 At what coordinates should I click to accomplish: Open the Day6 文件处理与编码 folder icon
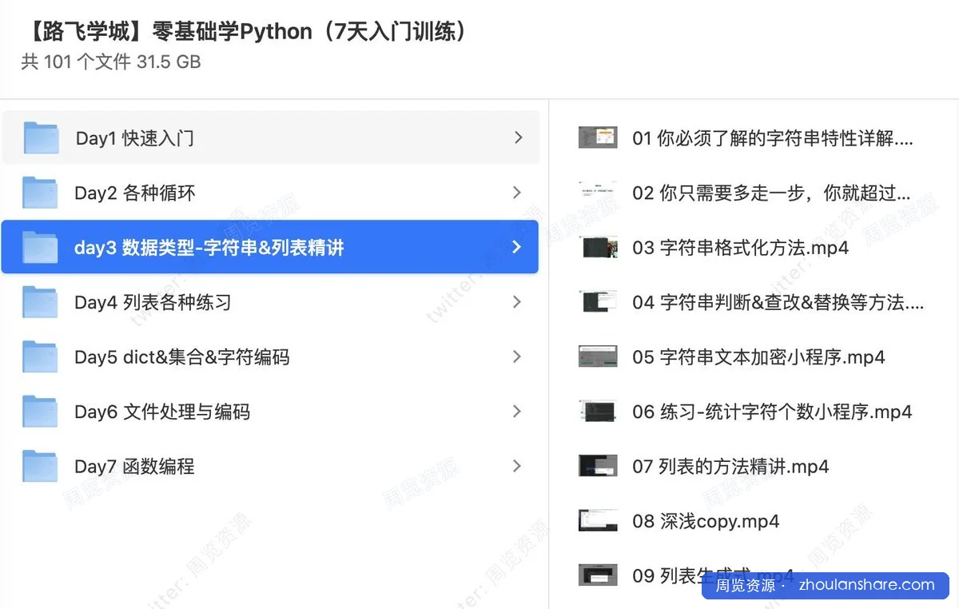tap(40, 412)
